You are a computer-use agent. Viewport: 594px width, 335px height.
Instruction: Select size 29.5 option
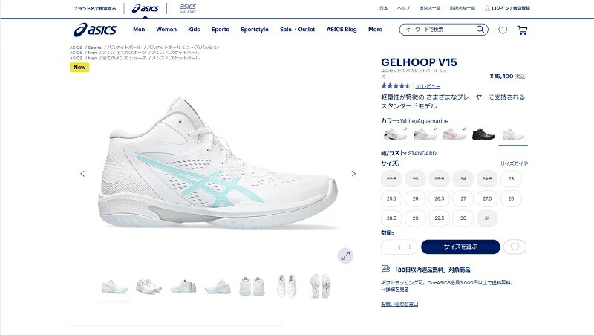tap(439, 218)
